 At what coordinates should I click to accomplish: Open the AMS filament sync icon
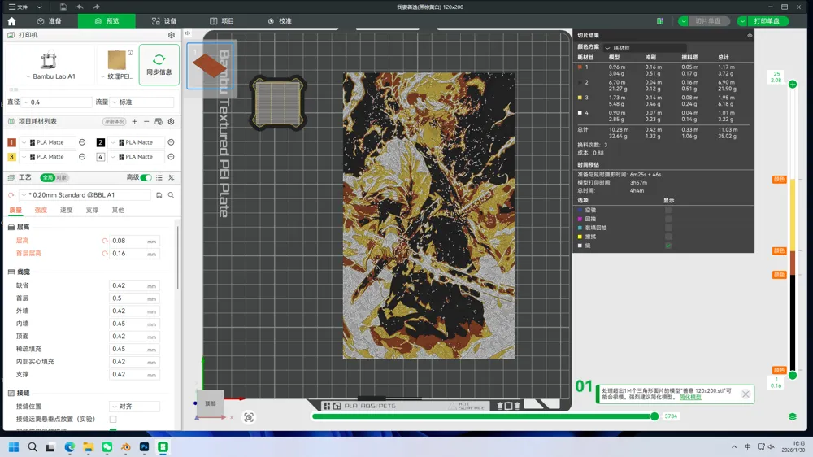point(159,121)
